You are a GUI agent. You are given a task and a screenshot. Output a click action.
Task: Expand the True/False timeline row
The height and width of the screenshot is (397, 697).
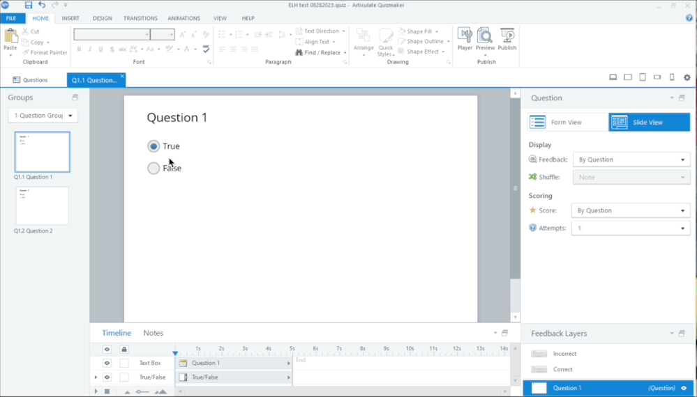tap(96, 377)
